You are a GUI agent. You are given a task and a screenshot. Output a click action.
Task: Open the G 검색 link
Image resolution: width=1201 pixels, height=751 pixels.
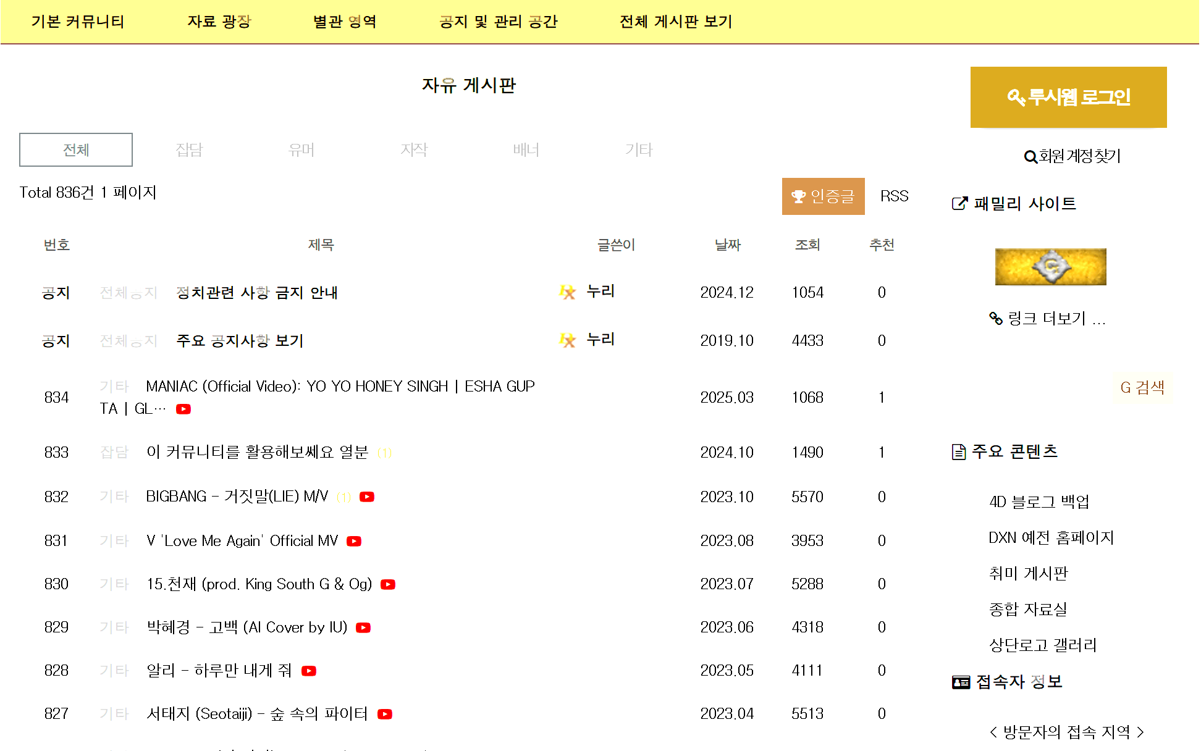pos(1142,387)
